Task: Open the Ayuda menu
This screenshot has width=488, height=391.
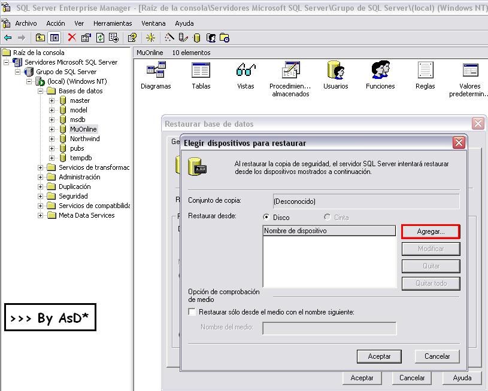Action: tap(184, 23)
